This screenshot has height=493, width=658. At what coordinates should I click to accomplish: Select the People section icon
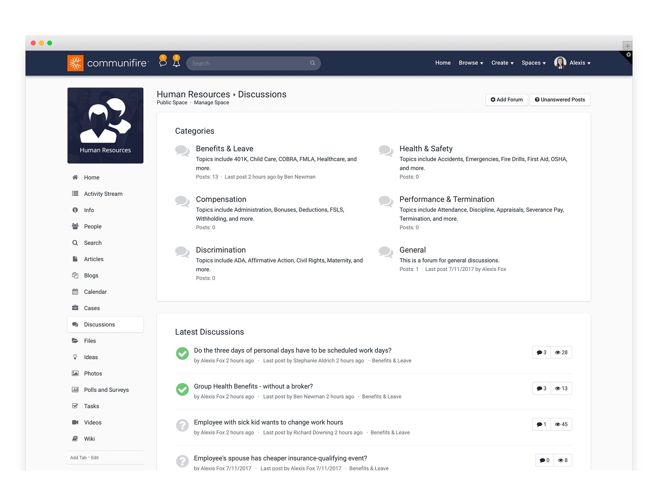tap(75, 226)
